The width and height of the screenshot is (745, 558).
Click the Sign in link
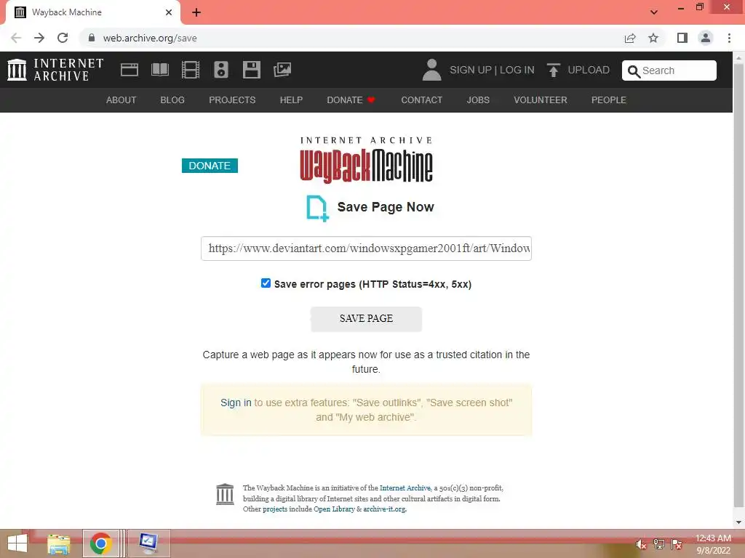[x=236, y=403]
